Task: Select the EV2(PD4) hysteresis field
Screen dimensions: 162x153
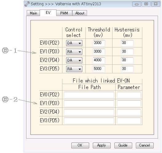Action: (x=127, y=60)
